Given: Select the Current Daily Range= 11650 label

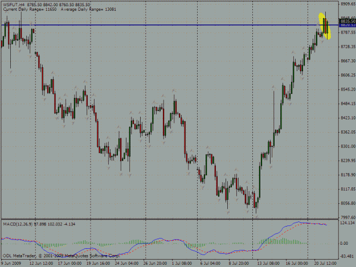Looking at the screenshot, I should click(30, 9).
